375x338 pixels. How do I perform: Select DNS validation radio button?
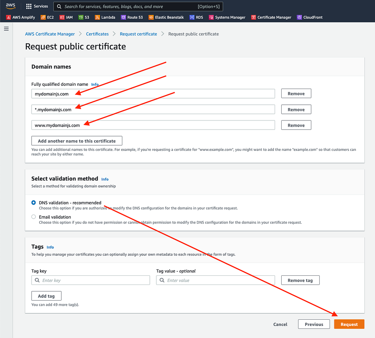tap(33, 203)
